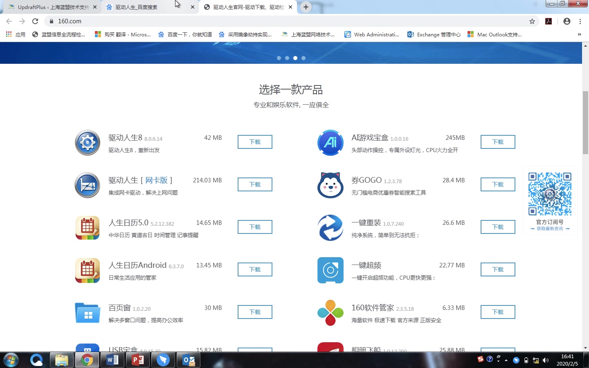Open the 一键重装 arrows icon
Screen dimensions: 589x368
point(330,228)
